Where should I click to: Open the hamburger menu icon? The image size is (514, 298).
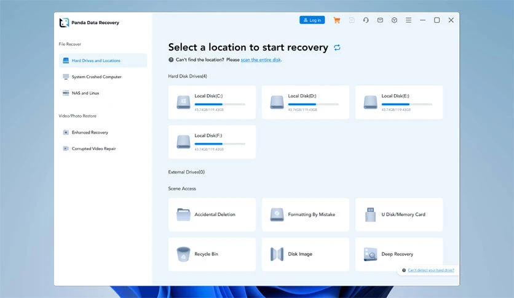(x=408, y=20)
